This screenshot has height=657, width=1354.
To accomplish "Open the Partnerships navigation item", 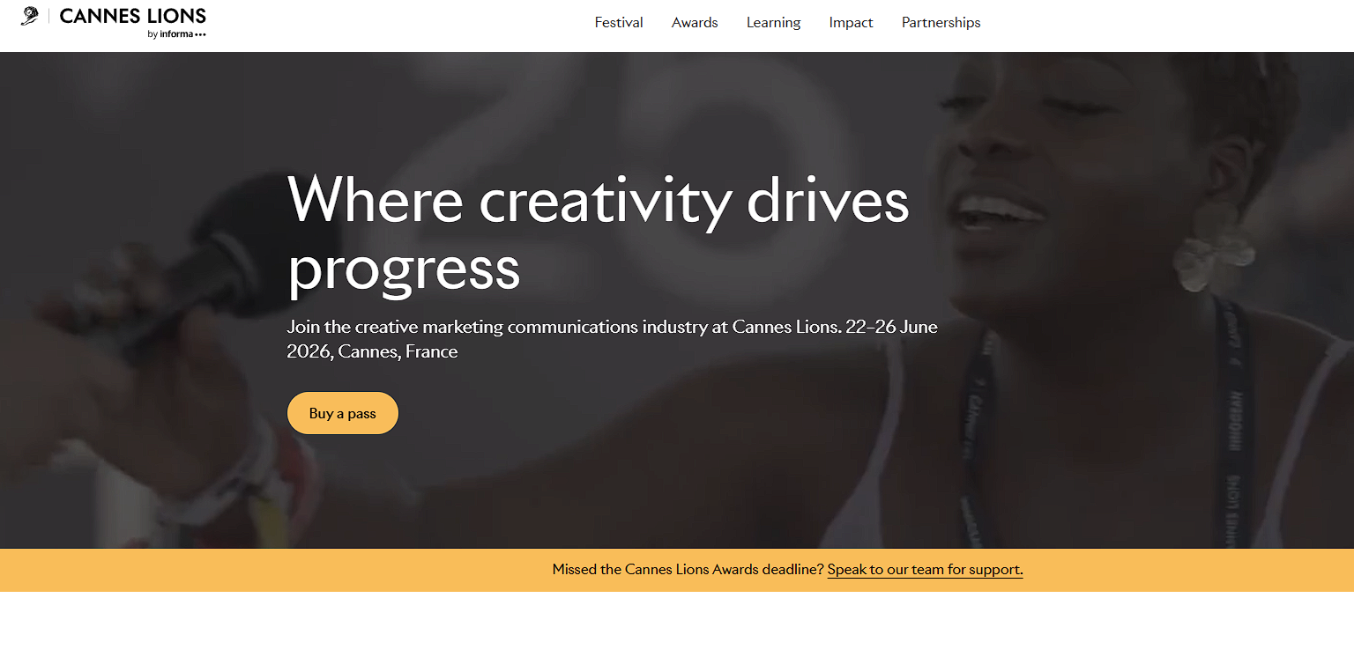I will pyautogui.click(x=941, y=23).
